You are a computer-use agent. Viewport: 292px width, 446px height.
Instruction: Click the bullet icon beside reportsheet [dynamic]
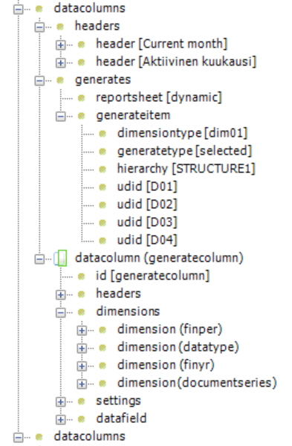pos(81,98)
